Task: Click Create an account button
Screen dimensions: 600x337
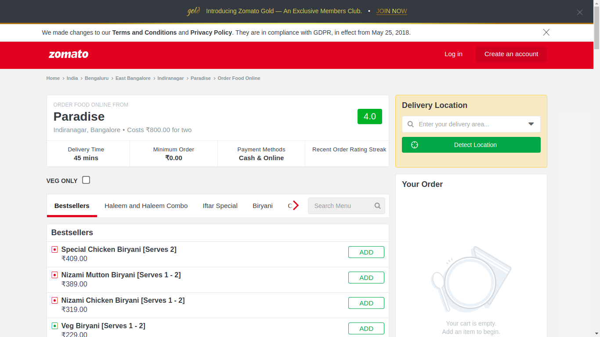Action: tap(511, 54)
